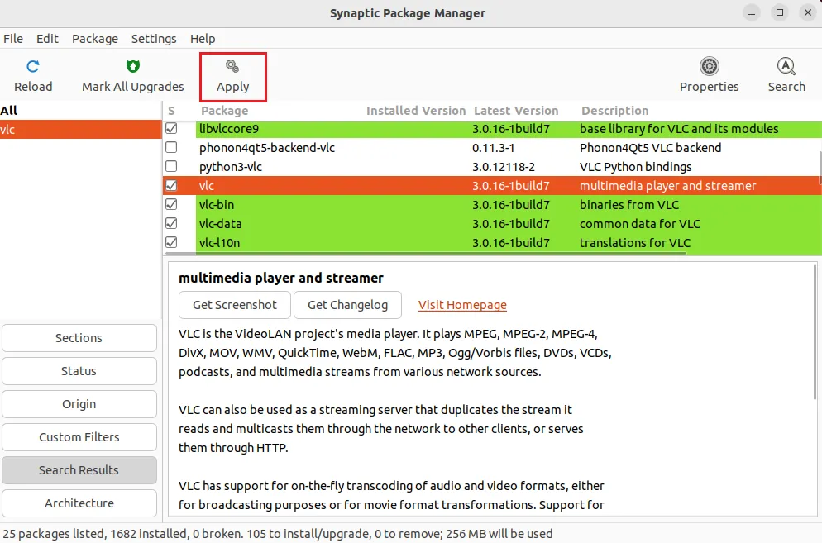Switch to the Status filter
The image size is (822, 543).
pos(79,371)
